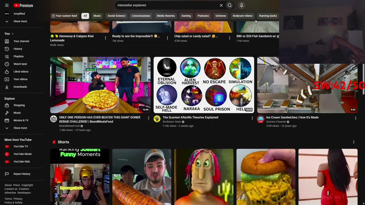Screen dimensions: 365x205
Task: Open options for 'Ready to see the Impossible' video
Action: [167, 38]
